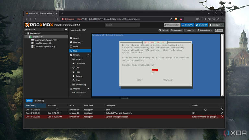Open the Notes section in node menu
249x140 pixels.
76,47
